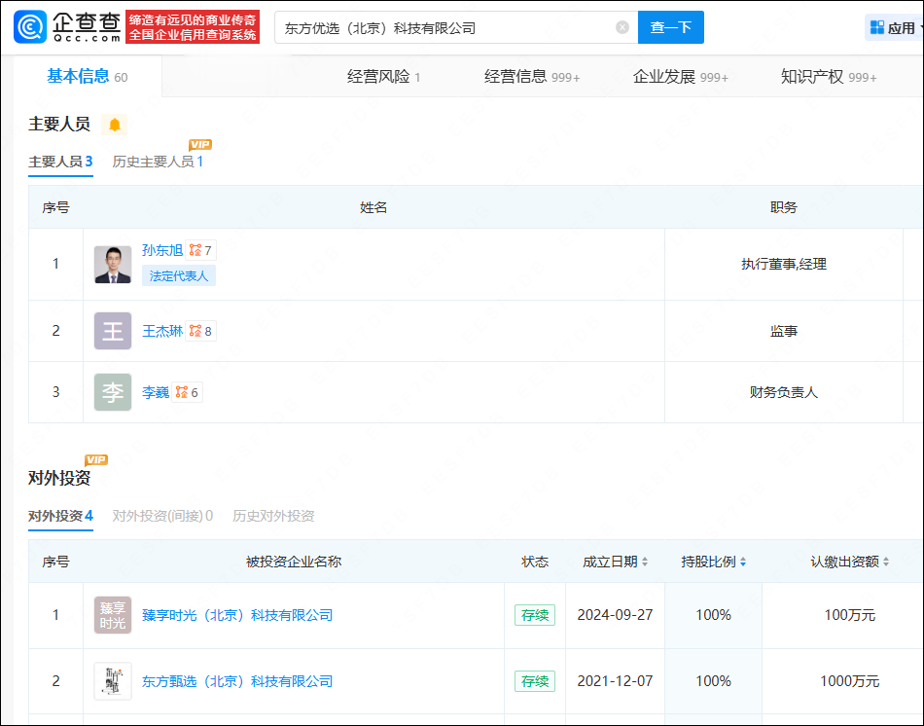Click the number 7 beside 孙东旭
Screen dimensions: 924x726
[x=208, y=251]
